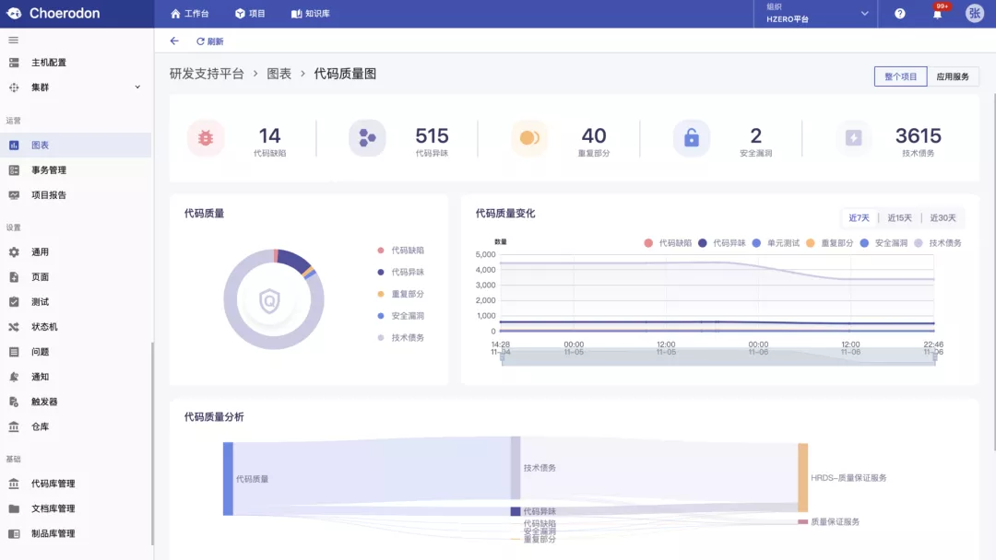Click the user avatar 张

click(x=974, y=14)
